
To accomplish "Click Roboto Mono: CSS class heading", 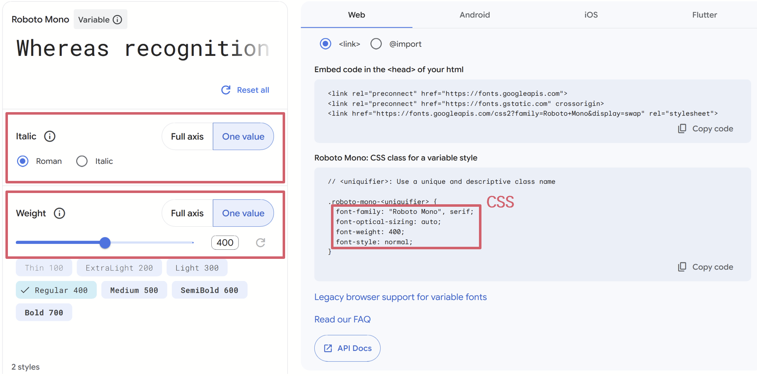I will point(396,158).
